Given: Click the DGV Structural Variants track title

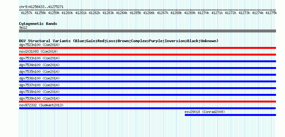Looking at the screenshot, I should click(x=119, y=41).
